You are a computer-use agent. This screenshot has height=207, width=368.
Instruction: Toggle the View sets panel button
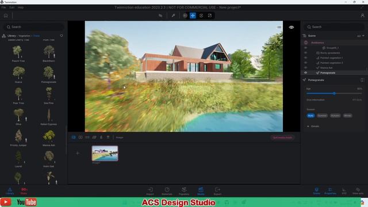[358, 191]
